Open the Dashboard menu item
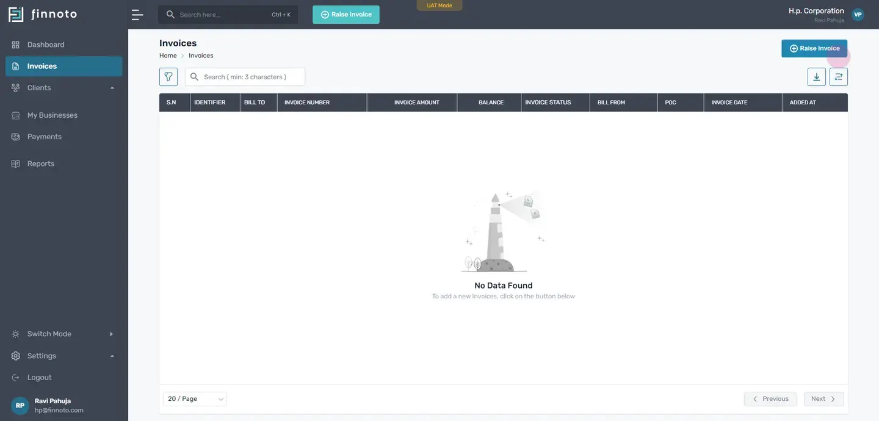Screen dimensions: 879x421 64,45
